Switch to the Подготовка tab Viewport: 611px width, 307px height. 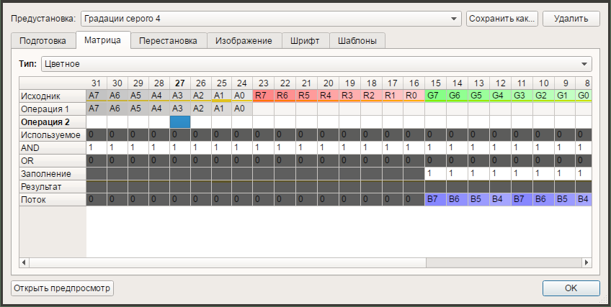(43, 41)
